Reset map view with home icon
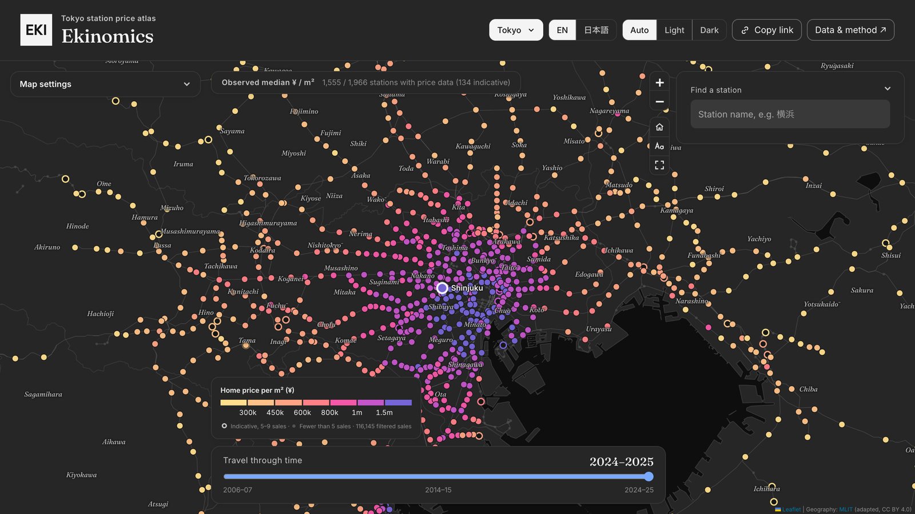The height and width of the screenshot is (514, 915). click(x=659, y=127)
